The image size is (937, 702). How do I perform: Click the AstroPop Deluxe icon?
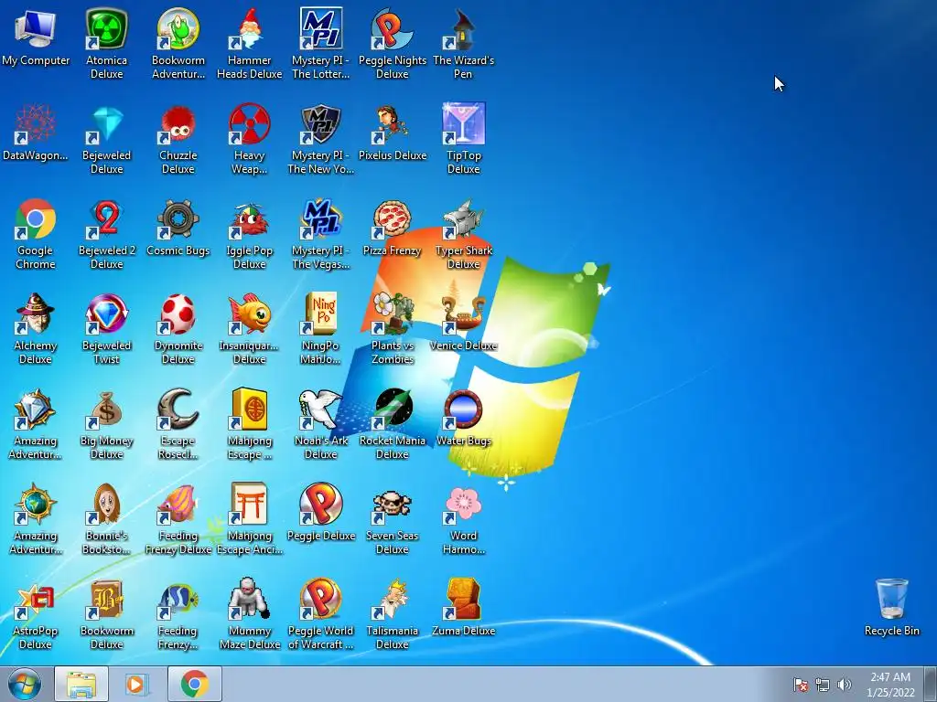coord(36,599)
